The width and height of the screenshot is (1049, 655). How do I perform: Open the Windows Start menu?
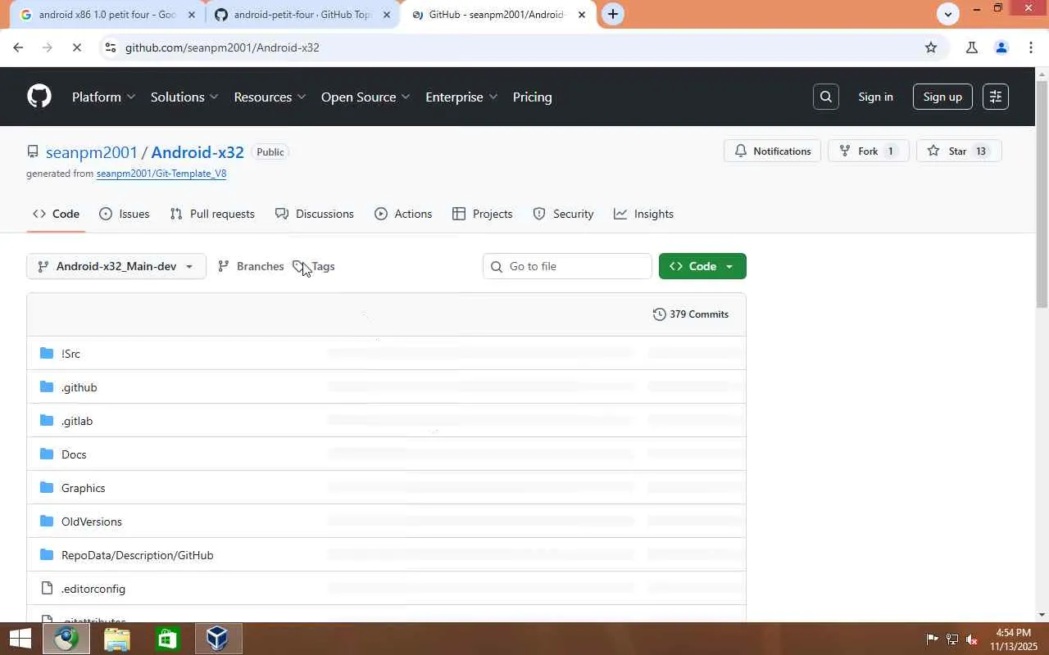[20, 639]
